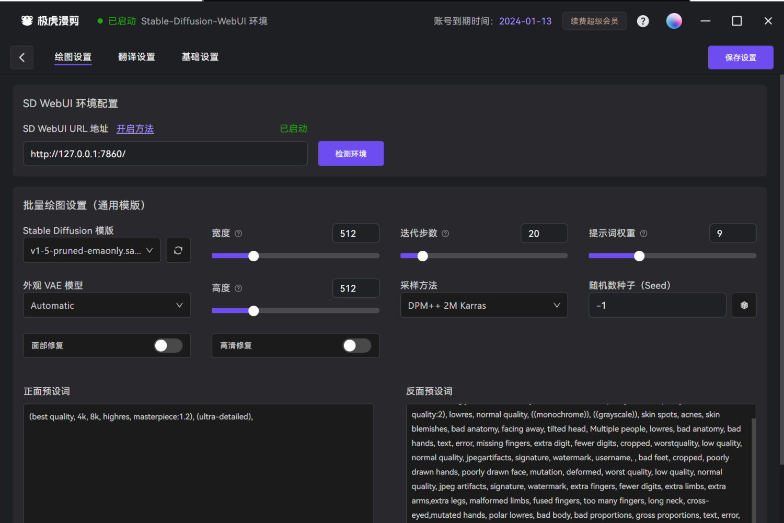Click the dice random seed icon
This screenshot has width=784, height=523.
point(744,305)
